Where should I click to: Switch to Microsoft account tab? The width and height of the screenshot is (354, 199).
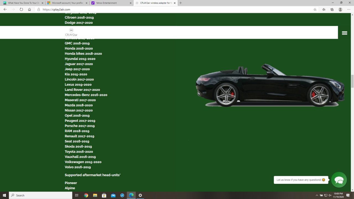tap(67, 3)
